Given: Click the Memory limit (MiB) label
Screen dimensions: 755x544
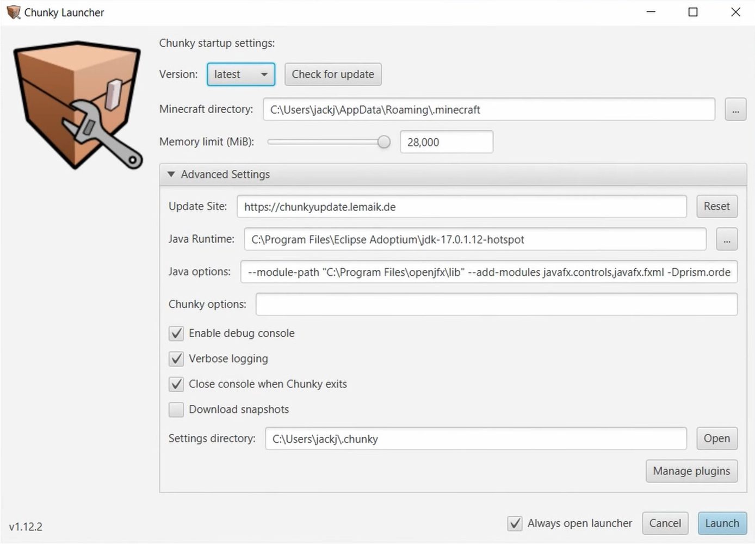Looking at the screenshot, I should point(207,142).
